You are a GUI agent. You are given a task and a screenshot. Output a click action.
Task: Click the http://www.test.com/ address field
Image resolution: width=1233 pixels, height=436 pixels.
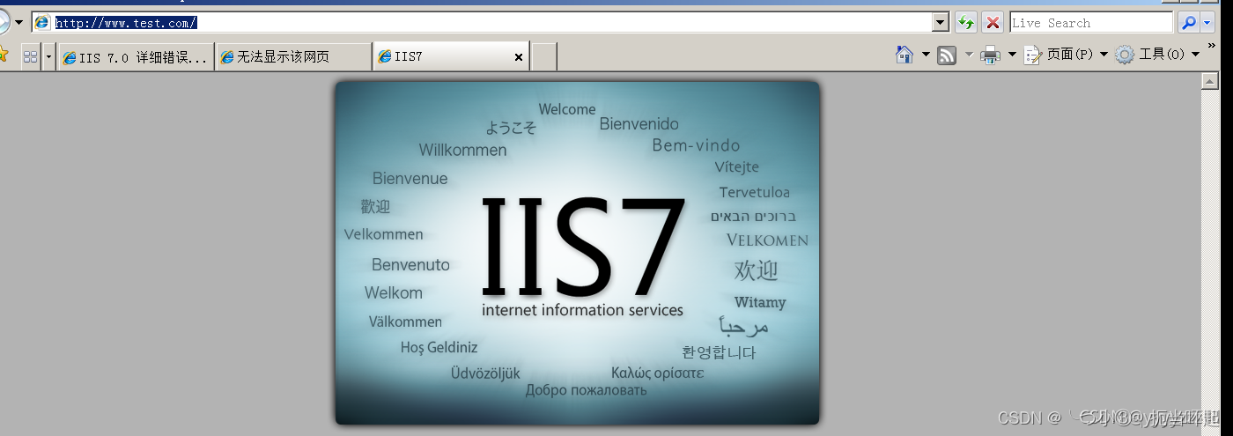[x=491, y=23]
